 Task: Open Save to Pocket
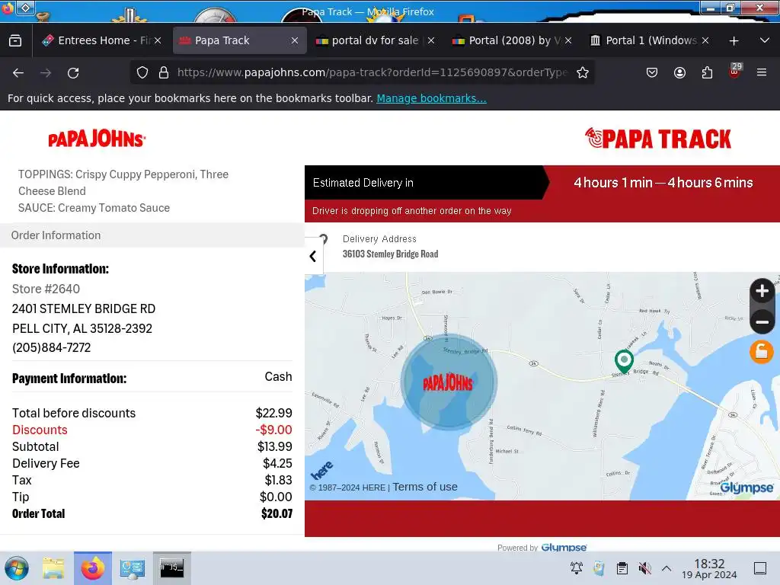(x=652, y=72)
